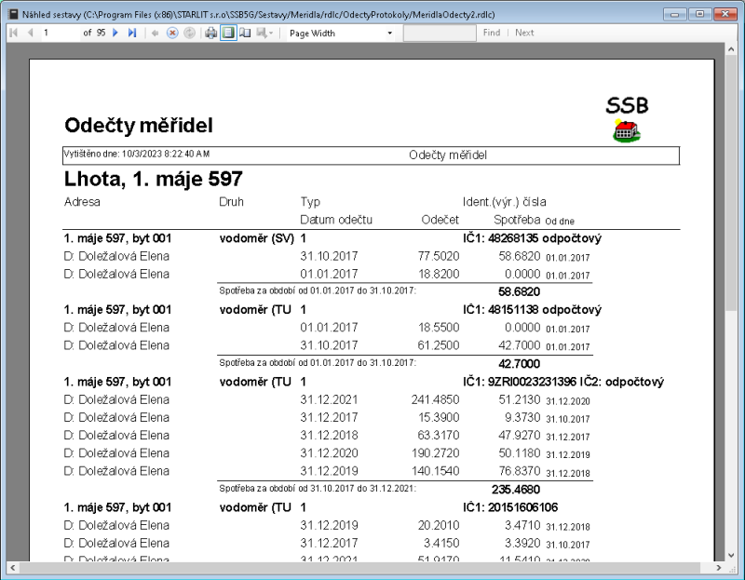
Task: Open the Page Width zoom selector
Action: [x=335, y=33]
